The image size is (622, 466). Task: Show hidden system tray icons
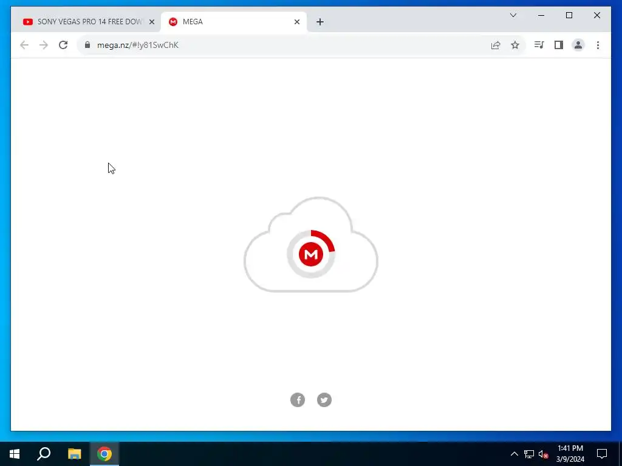[x=514, y=454]
